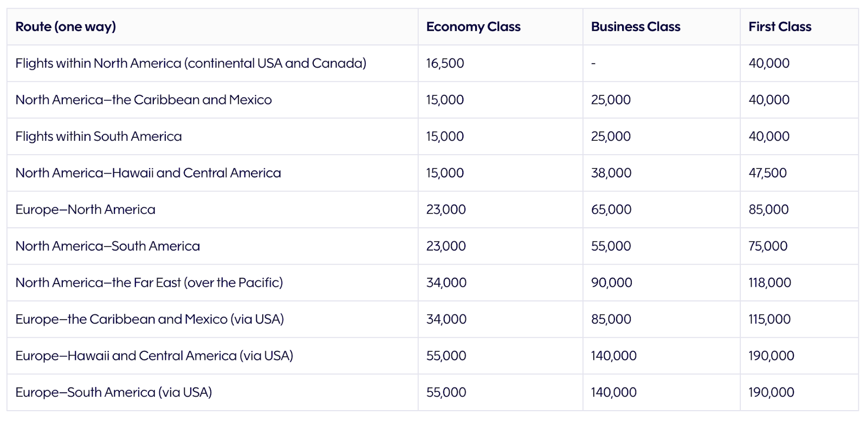Select Europe–the Caribbean and Mexico (via USA) route

[150, 319]
